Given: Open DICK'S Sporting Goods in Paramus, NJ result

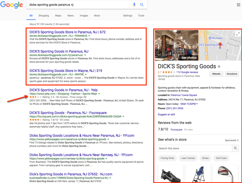Looking at the screenshot, I should tap(59, 51).
